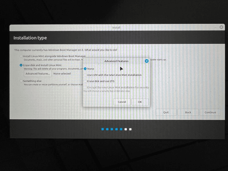Close the Advanced Features dialog
Image resolution: width=228 pixels, height=171 pixels.
tap(146, 61)
